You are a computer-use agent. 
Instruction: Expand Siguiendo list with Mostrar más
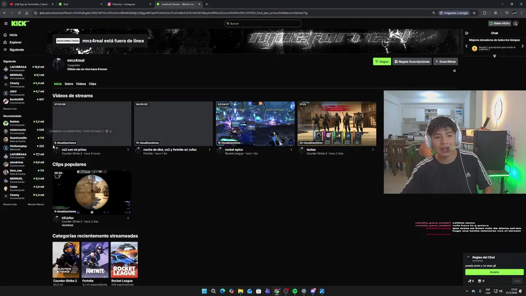coord(10,109)
